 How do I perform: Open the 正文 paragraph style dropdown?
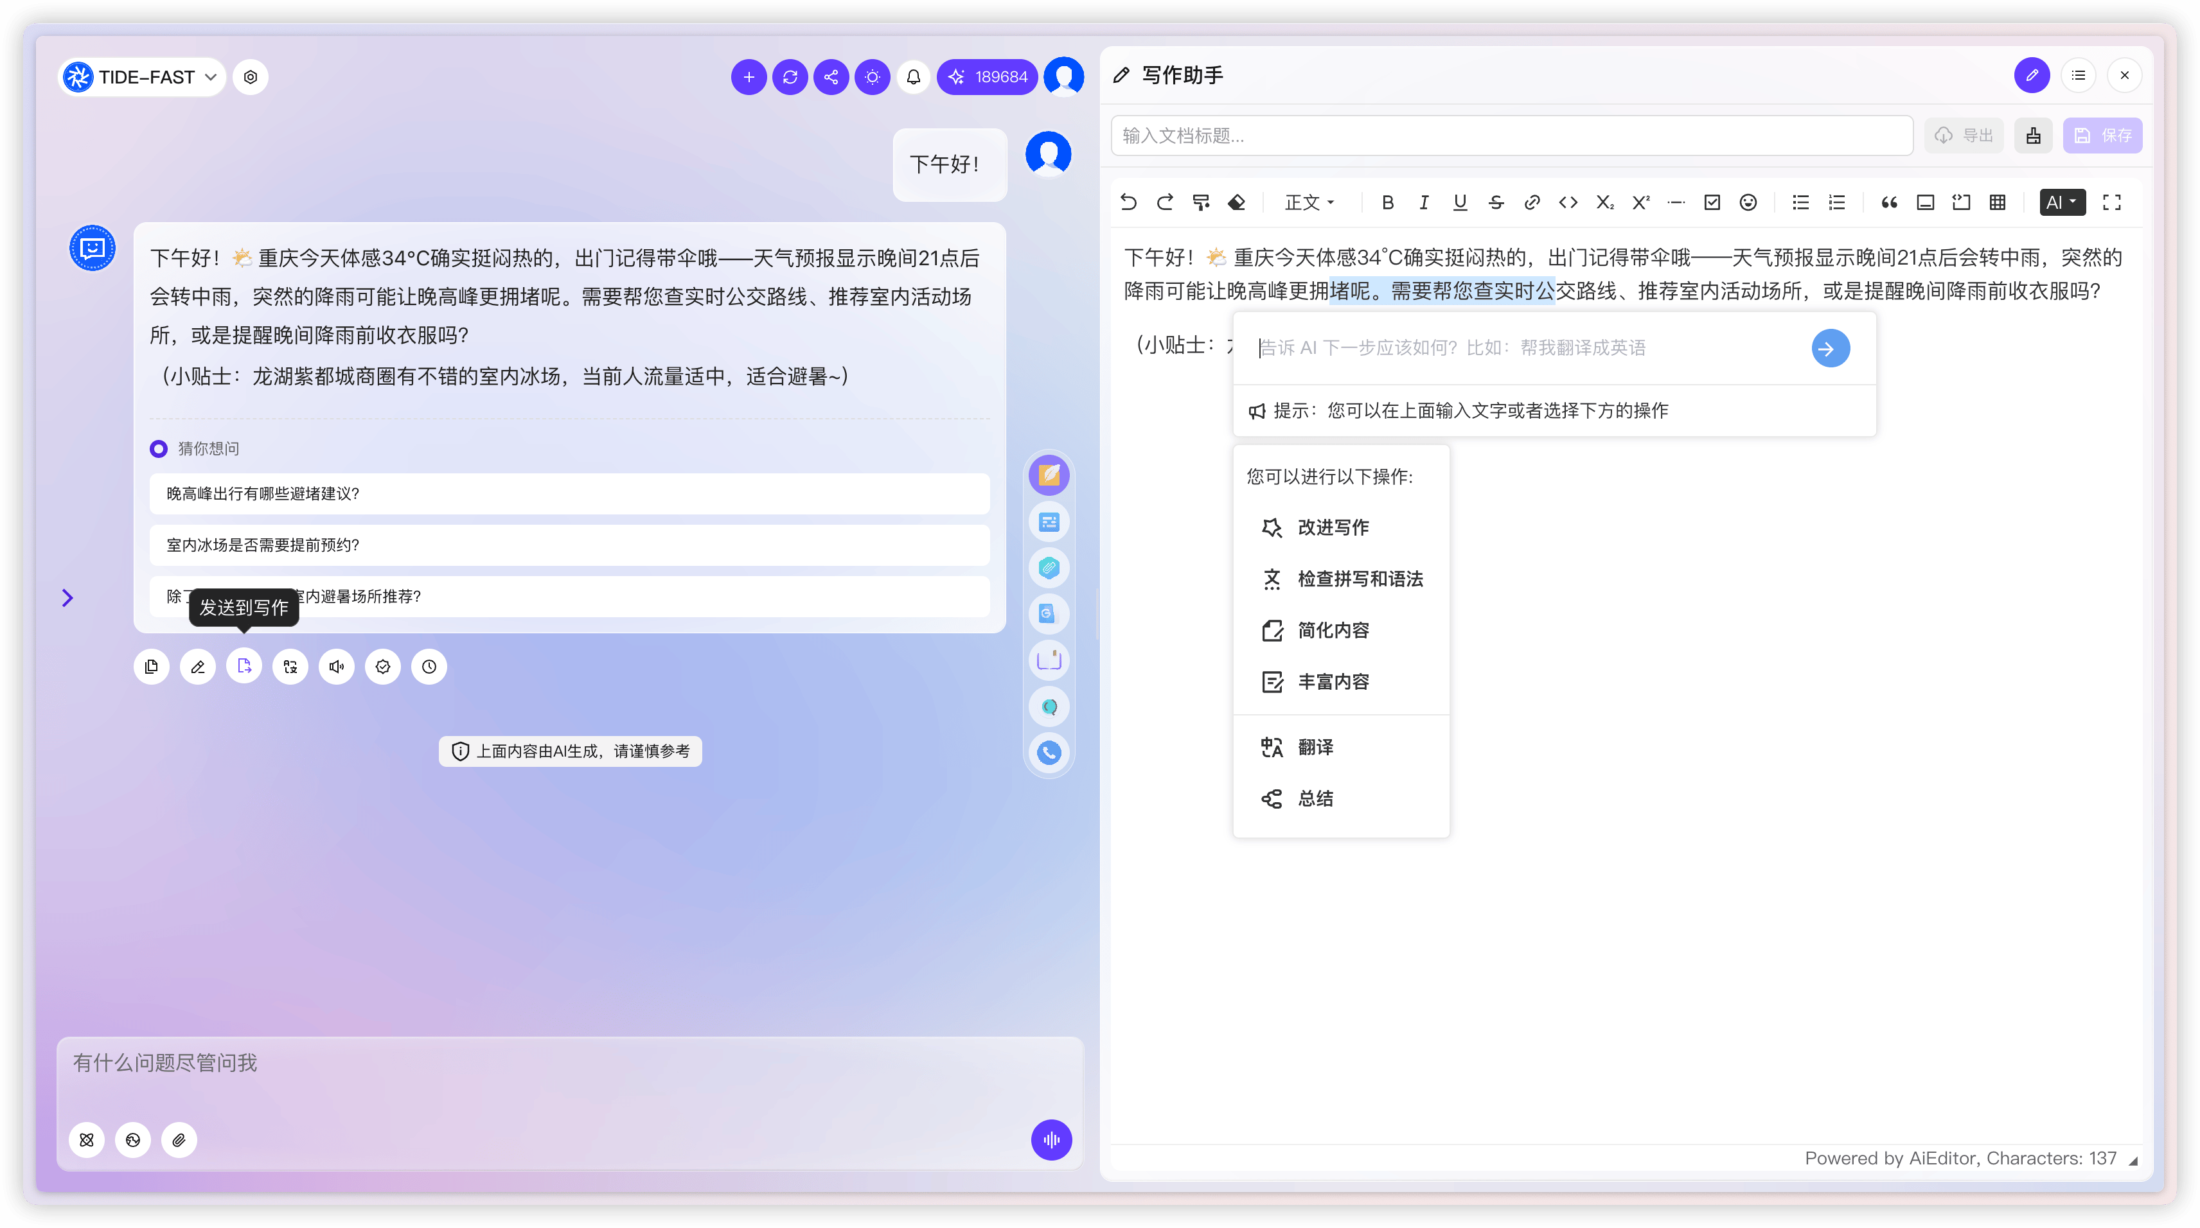(1309, 202)
